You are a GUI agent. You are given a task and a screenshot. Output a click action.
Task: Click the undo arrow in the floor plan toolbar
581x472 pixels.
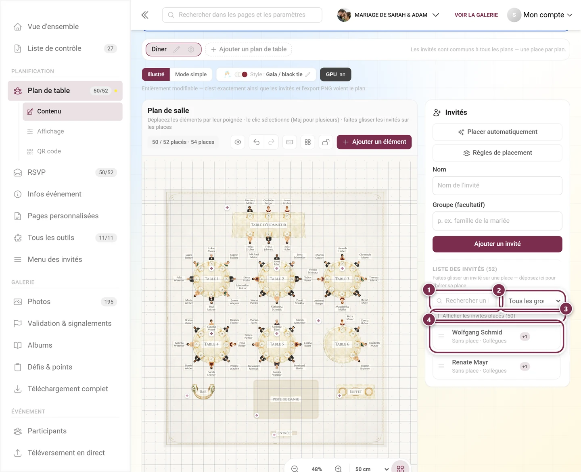click(x=256, y=142)
